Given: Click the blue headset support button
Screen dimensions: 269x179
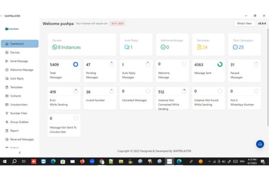Looking at the screenshot, I should (260, 144).
